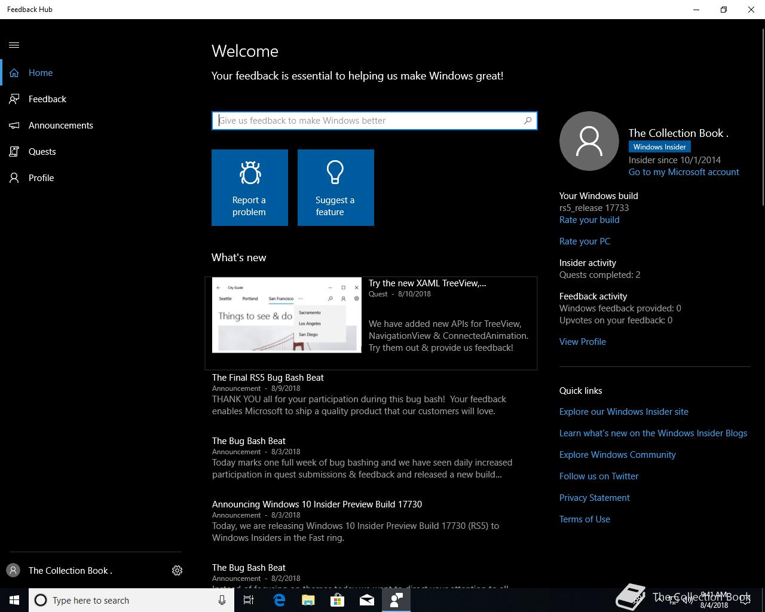Viewport: 765px width, 612px height.
Task: Open Explore Windows Community link
Action: click(x=617, y=455)
